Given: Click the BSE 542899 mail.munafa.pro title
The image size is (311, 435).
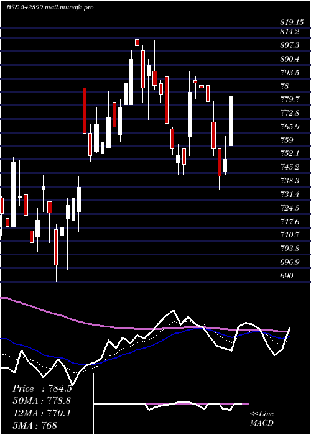Looking at the screenshot, I should click(x=50, y=7).
